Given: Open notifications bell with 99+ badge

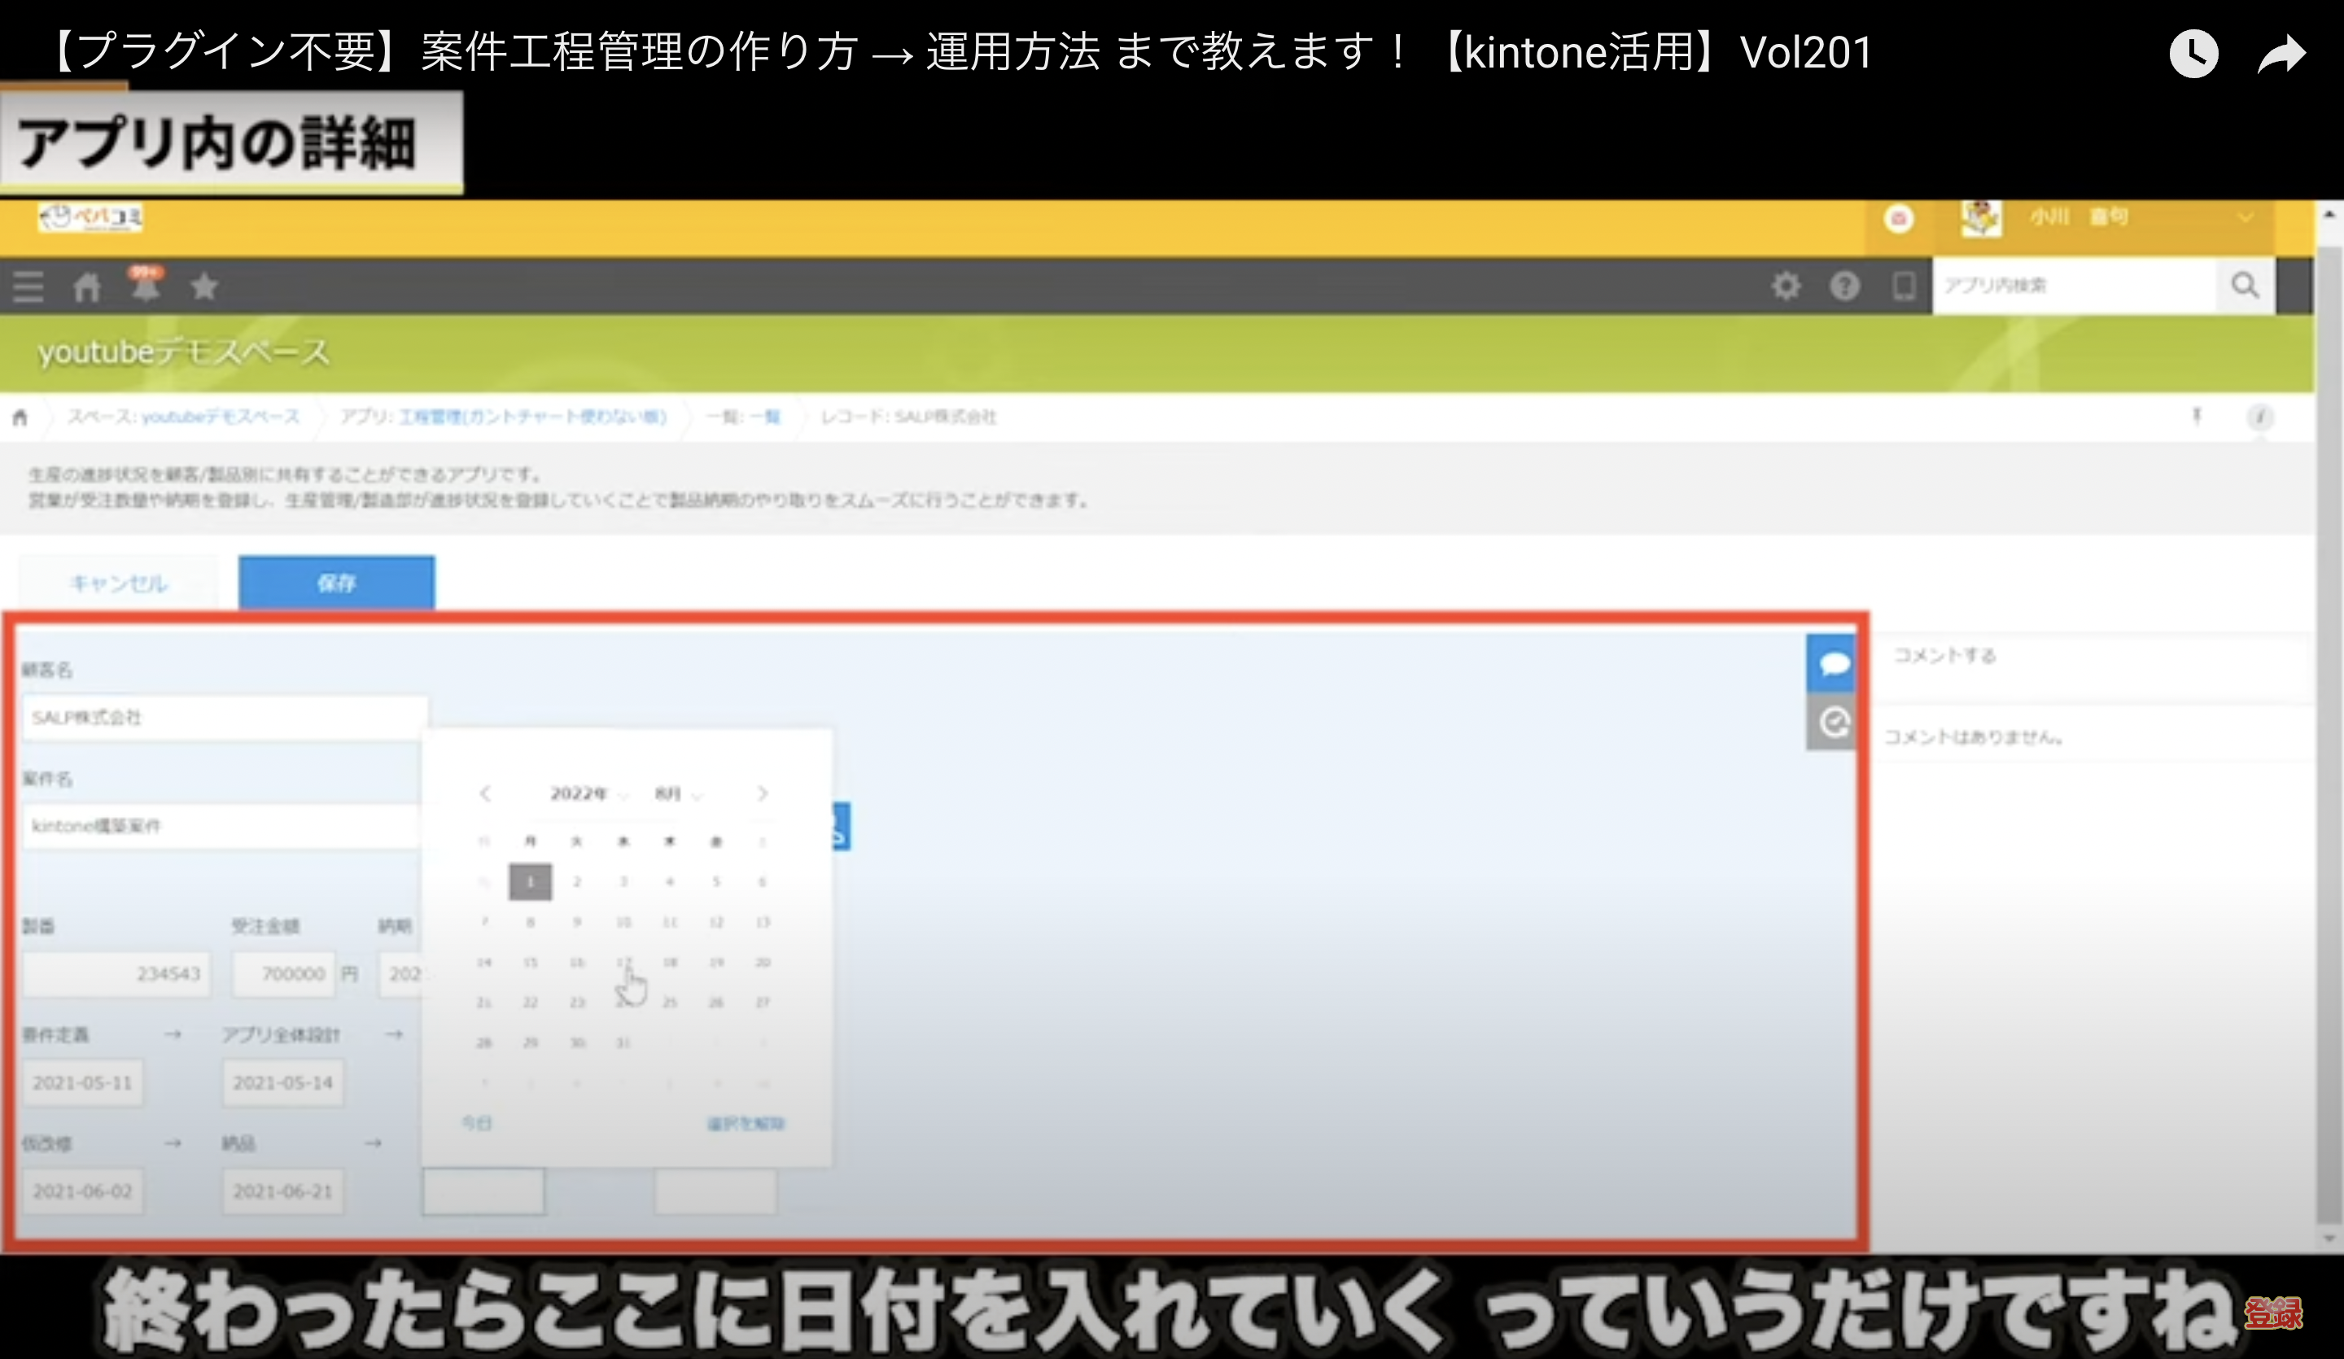Looking at the screenshot, I should tap(145, 285).
